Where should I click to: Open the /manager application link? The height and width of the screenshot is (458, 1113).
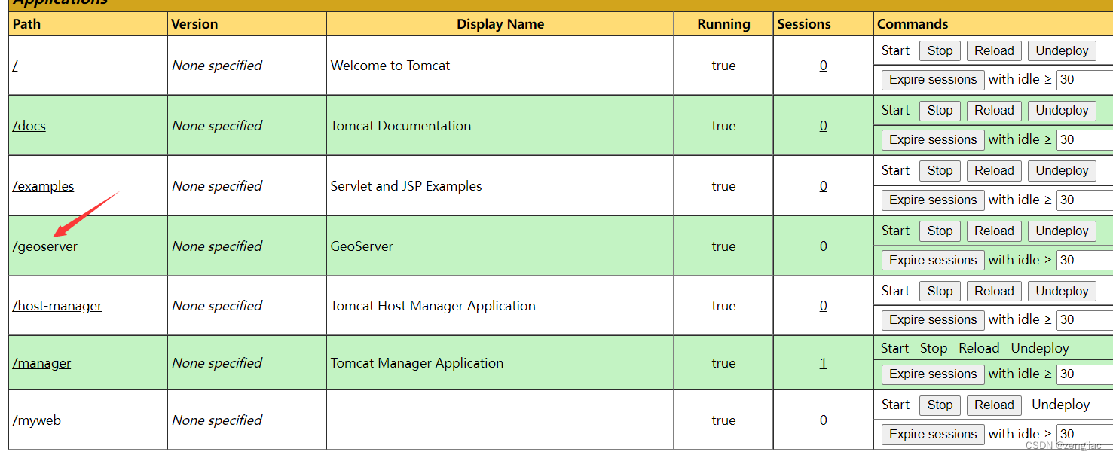[42, 363]
